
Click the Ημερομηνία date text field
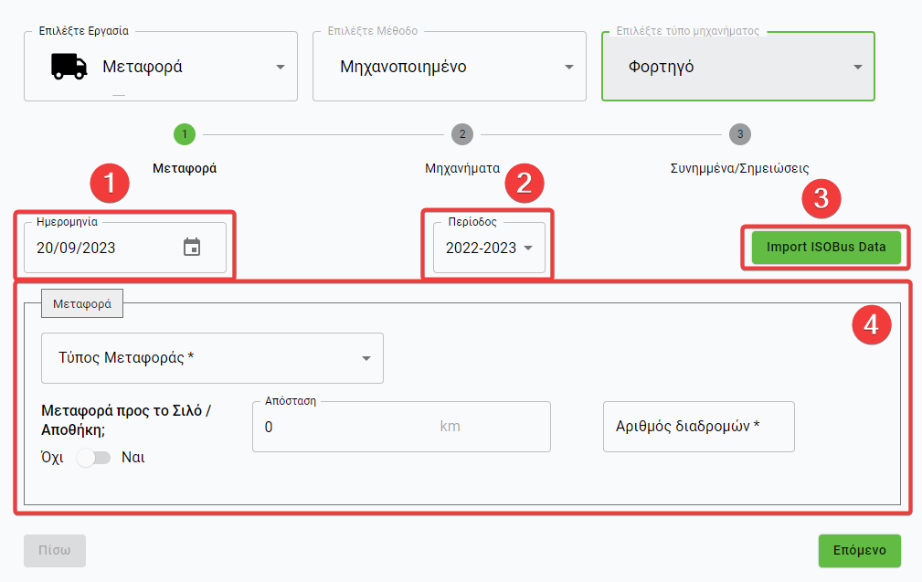(x=101, y=248)
